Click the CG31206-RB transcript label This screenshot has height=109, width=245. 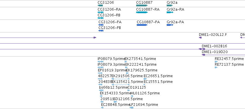click(109, 15)
